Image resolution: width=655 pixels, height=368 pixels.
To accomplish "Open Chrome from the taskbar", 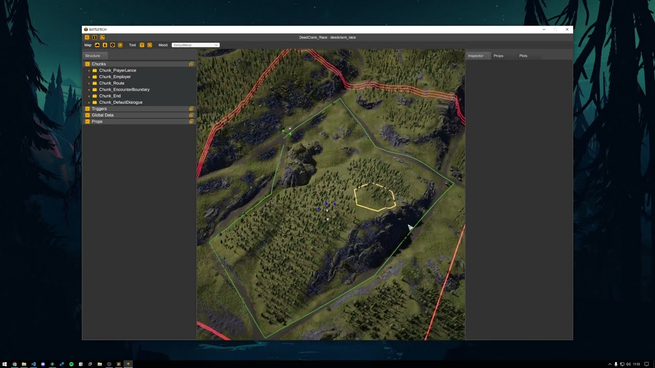I will click(14, 364).
